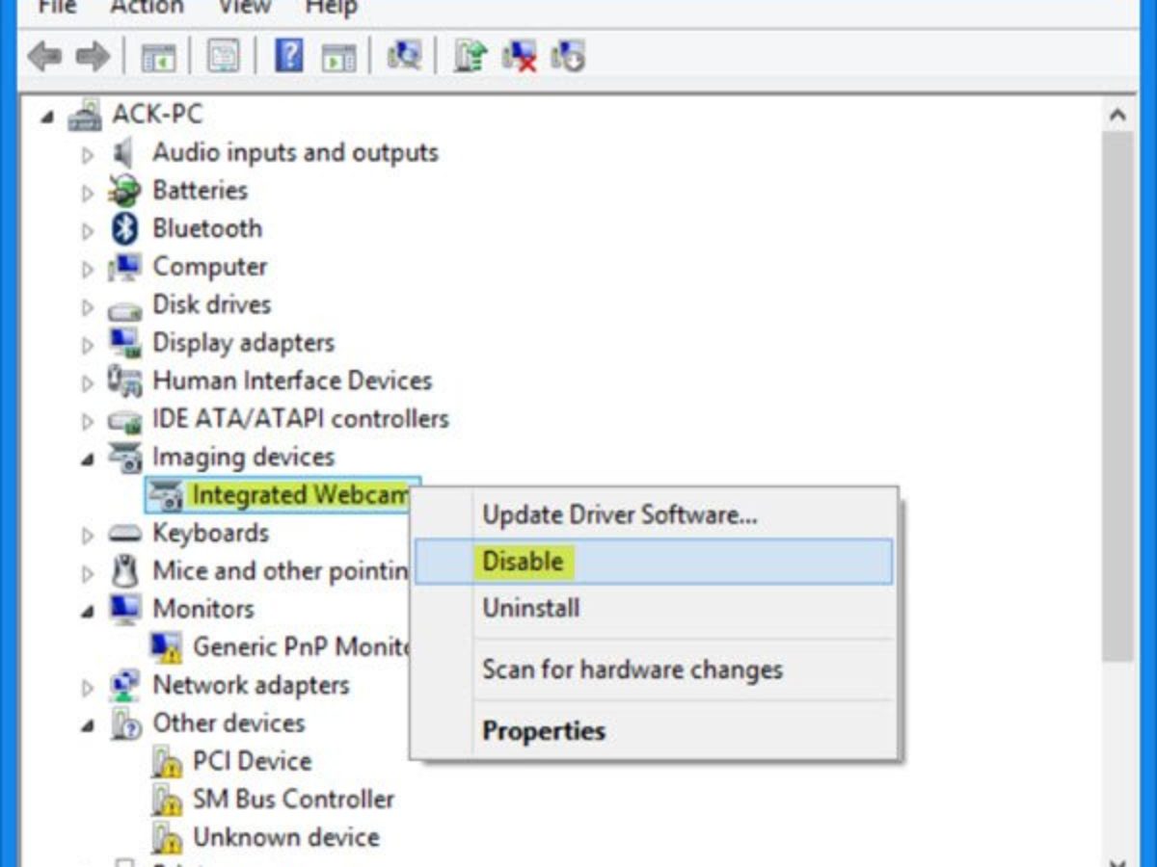The image size is (1157, 867).
Task: Click the mouse icon for Mice devices
Action: (124, 571)
